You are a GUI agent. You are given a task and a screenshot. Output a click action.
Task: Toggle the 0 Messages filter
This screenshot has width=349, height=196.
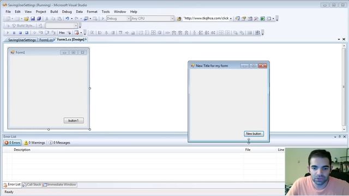(59, 143)
